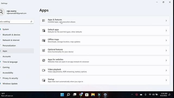Select Network & internet
Screen dimensions: 174x98
(17, 40)
